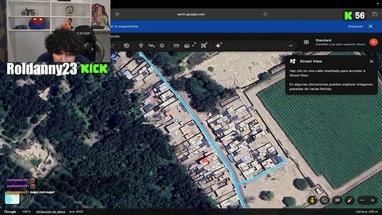Open the map history/time-lapse tool
The image size is (382, 215).
click(127, 46)
